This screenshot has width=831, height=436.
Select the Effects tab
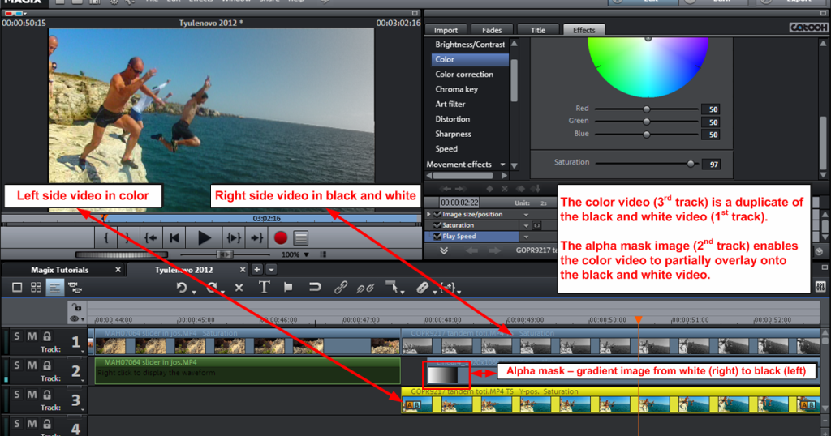click(583, 30)
